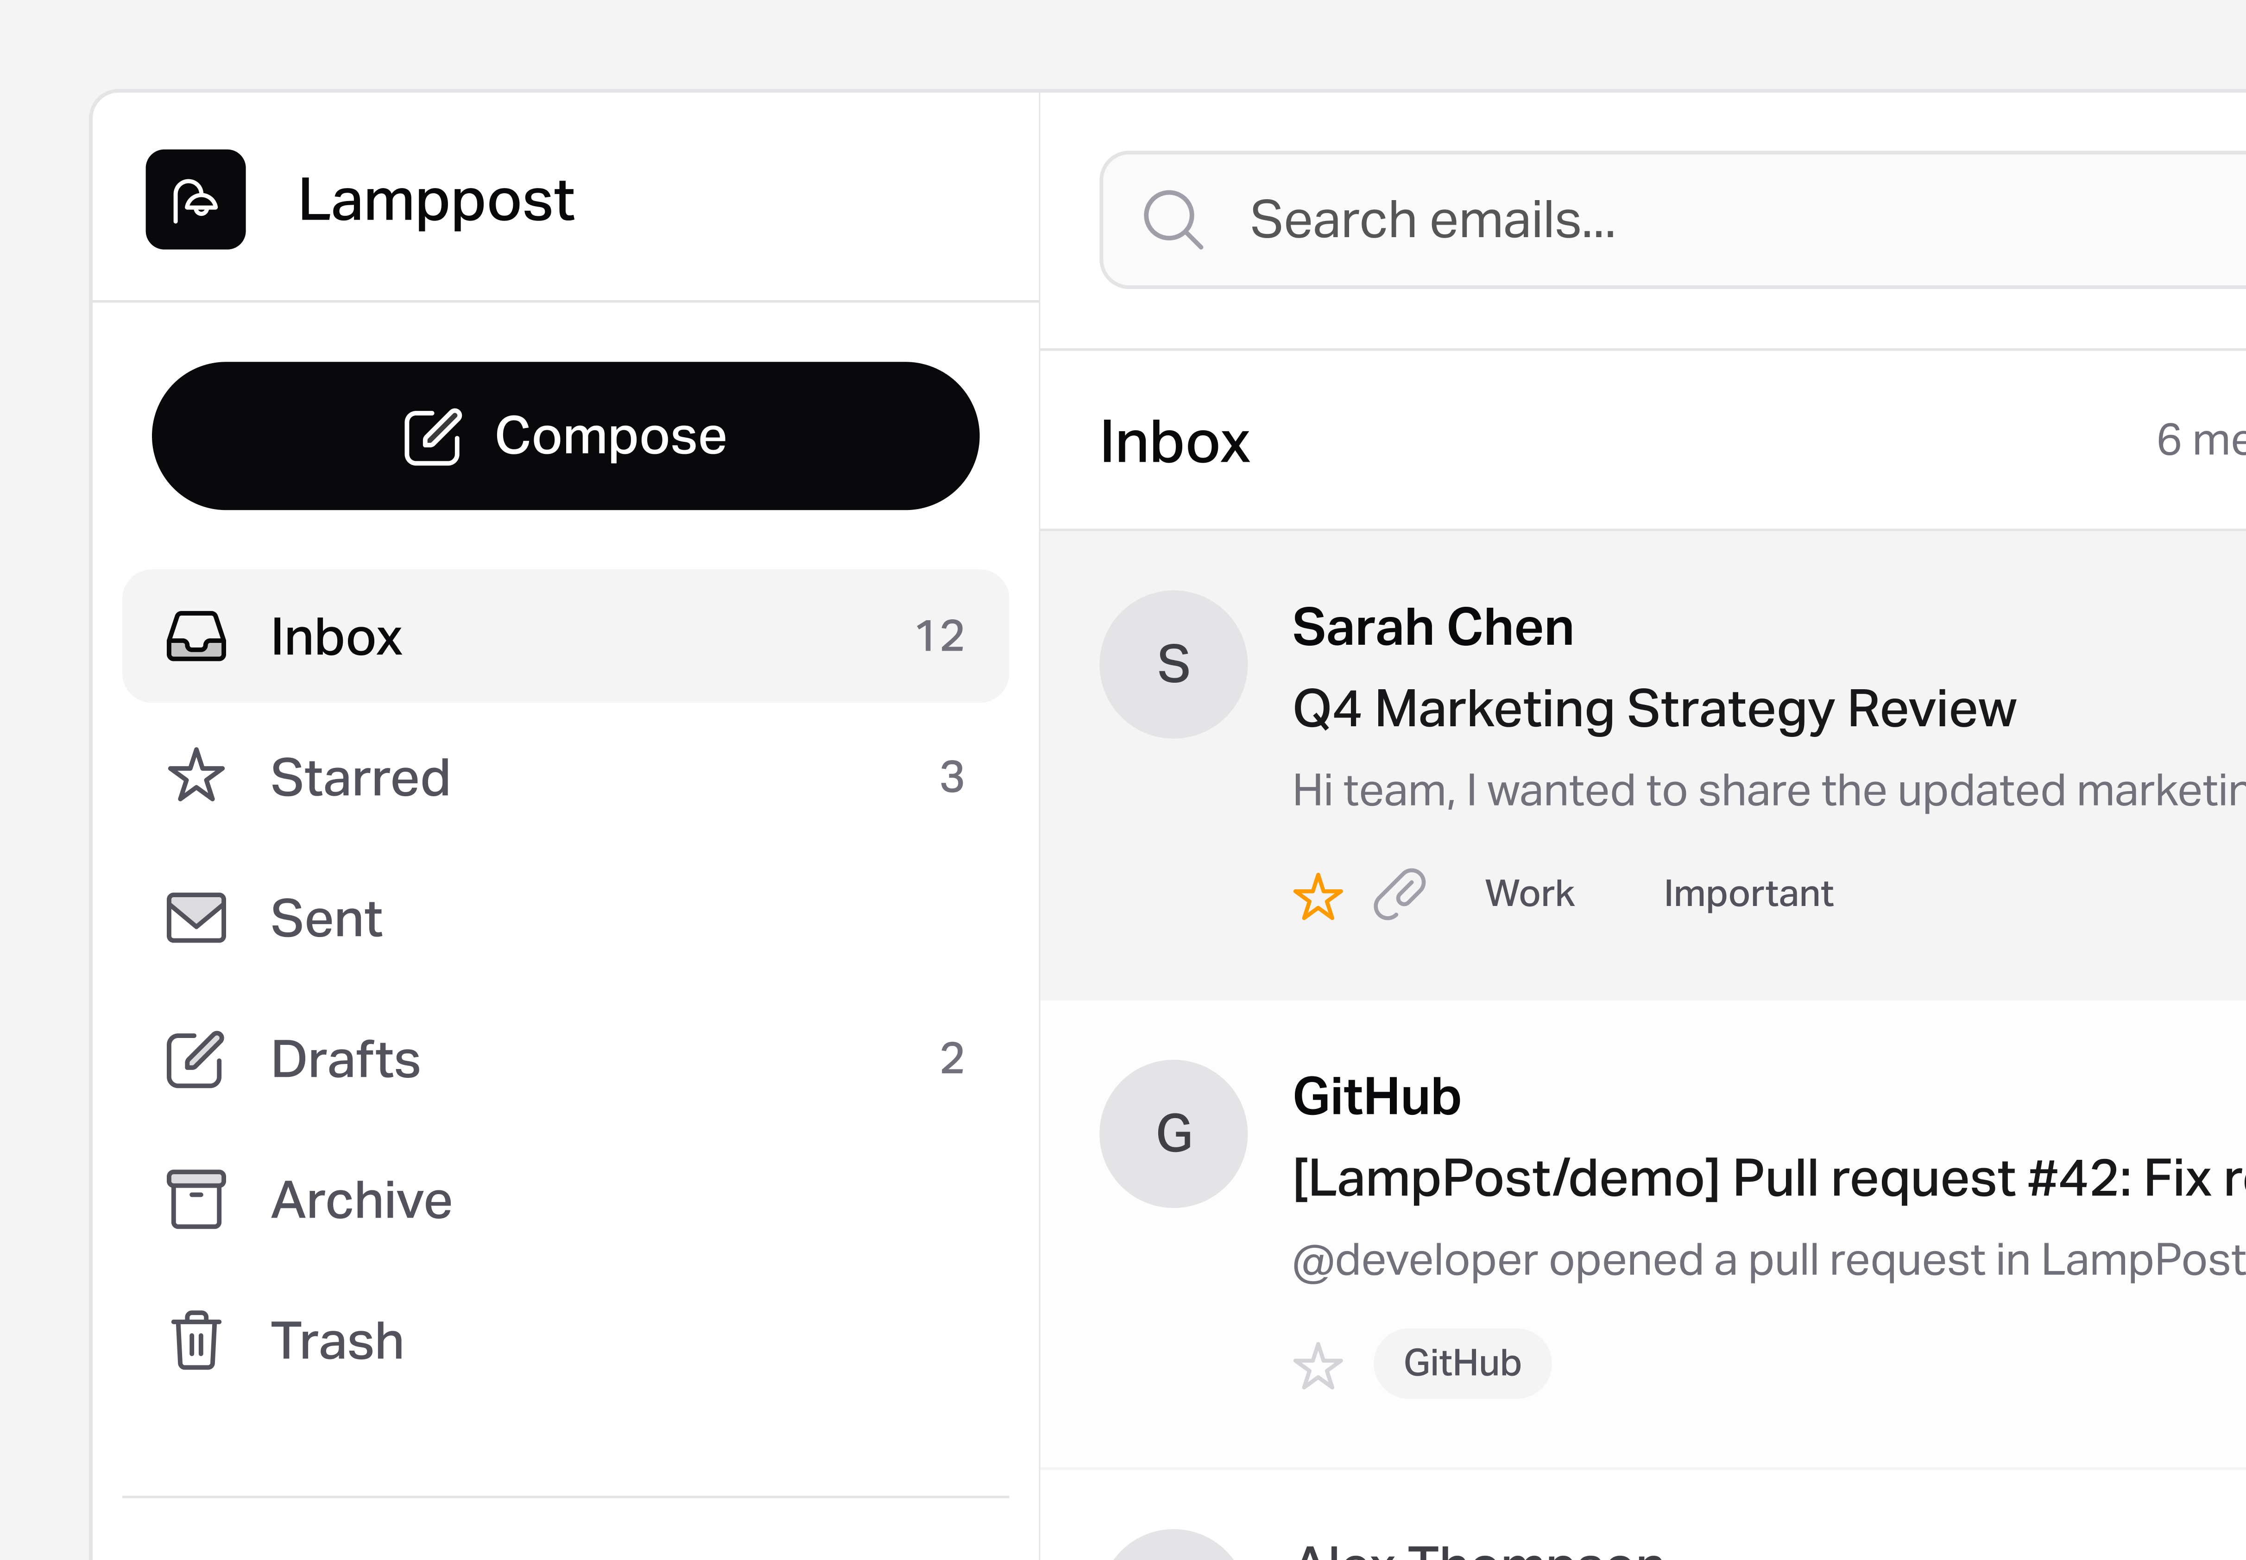Click the Lamppost logo icon
The width and height of the screenshot is (2246, 1560).
(195, 202)
